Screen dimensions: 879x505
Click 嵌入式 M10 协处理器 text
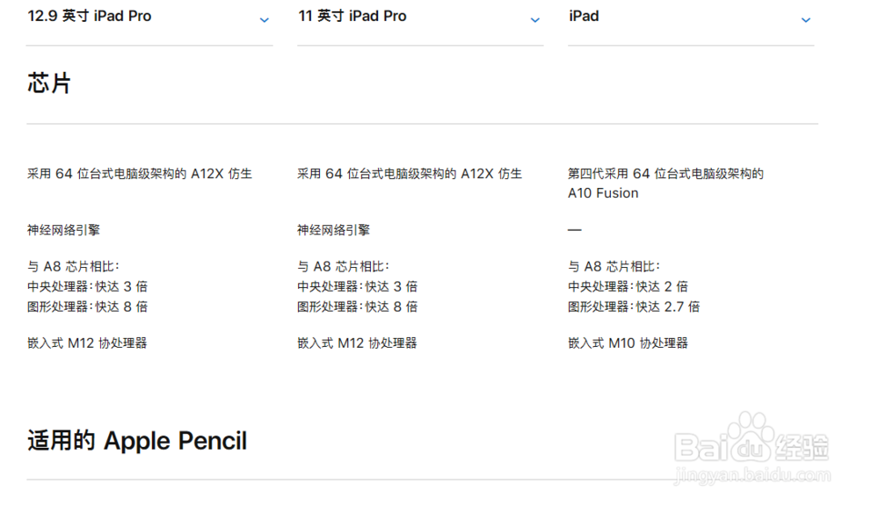628,343
